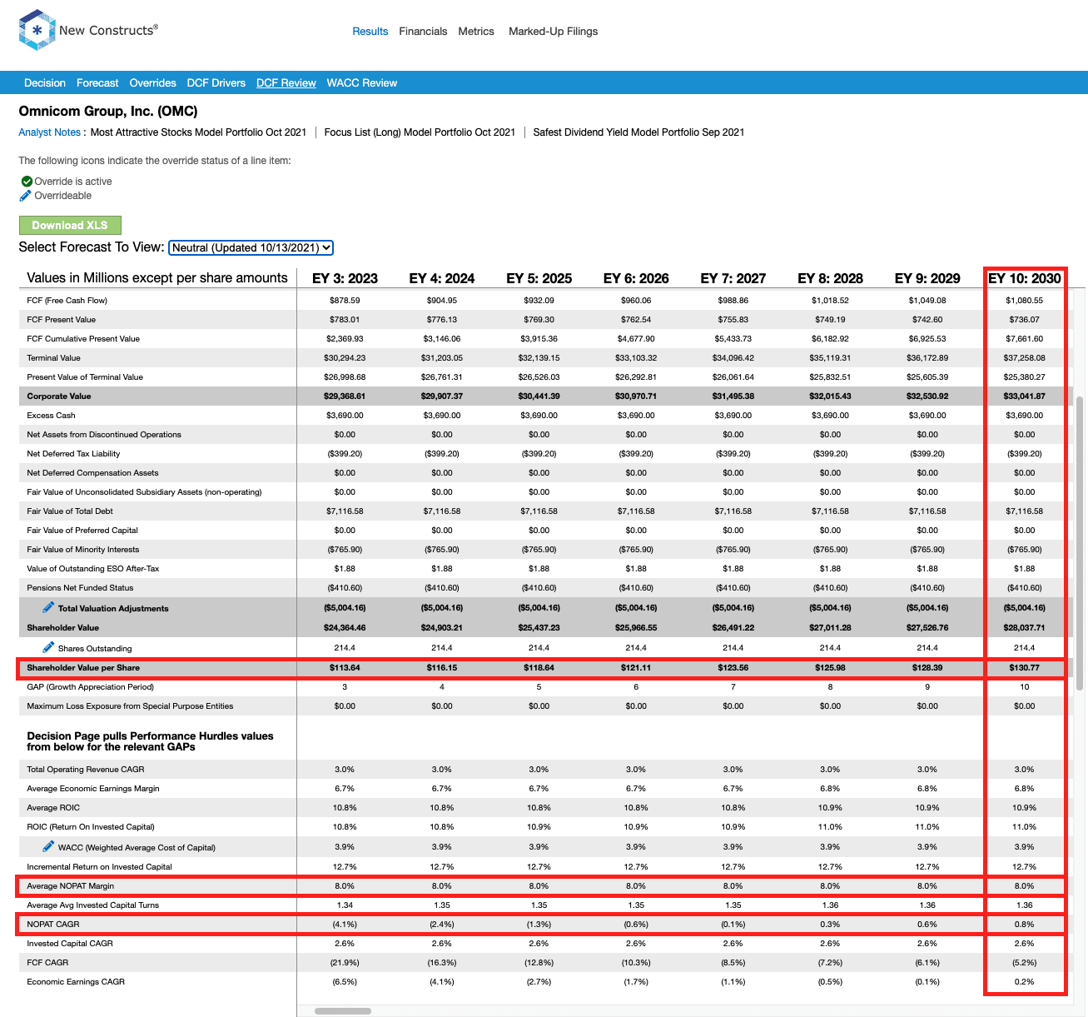Click the Average ROIC row label
Image resolution: width=1088 pixels, height=1017 pixels.
coord(53,808)
